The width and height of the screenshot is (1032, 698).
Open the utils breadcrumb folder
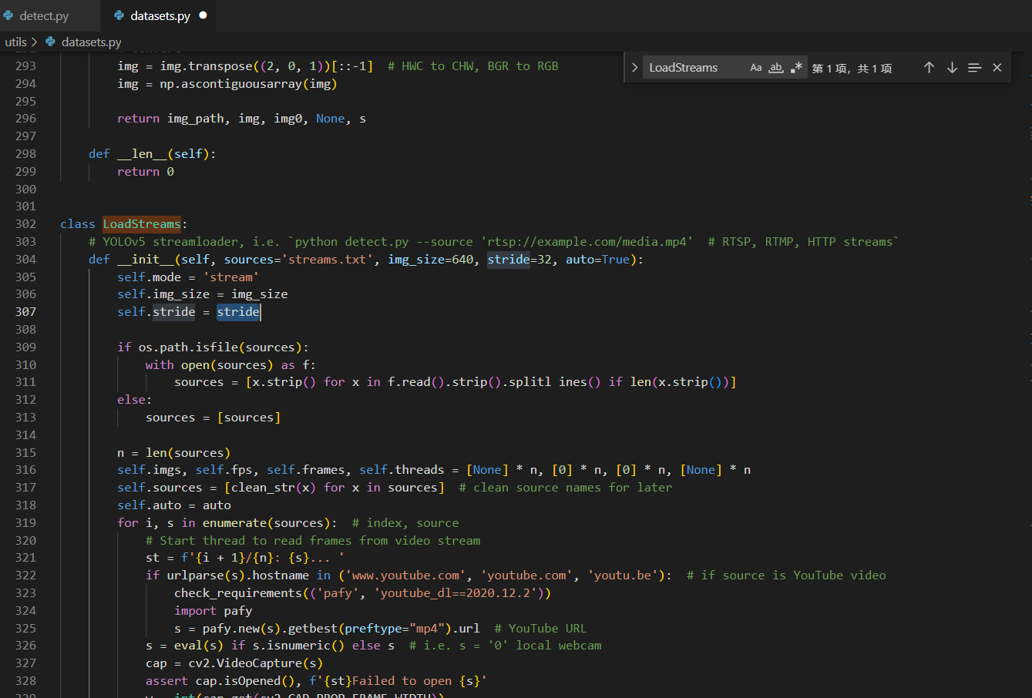click(x=15, y=42)
